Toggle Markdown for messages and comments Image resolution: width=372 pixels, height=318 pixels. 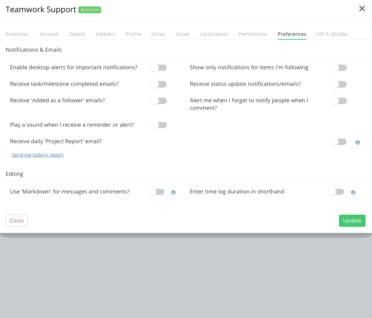click(x=156, y=192)
